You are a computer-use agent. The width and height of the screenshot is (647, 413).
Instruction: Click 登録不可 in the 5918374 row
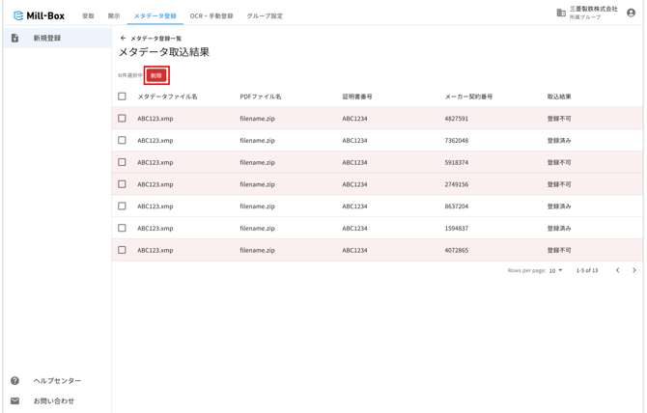pos(559,162)
